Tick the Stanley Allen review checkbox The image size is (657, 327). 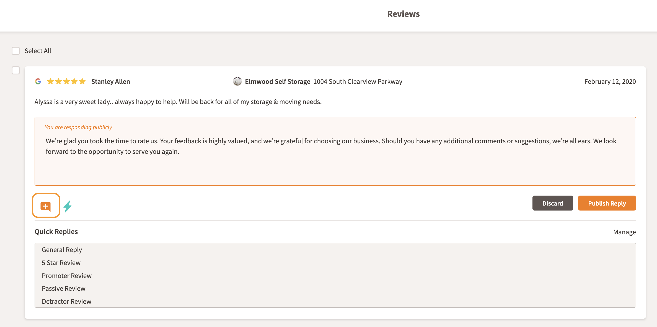[16, 71]
